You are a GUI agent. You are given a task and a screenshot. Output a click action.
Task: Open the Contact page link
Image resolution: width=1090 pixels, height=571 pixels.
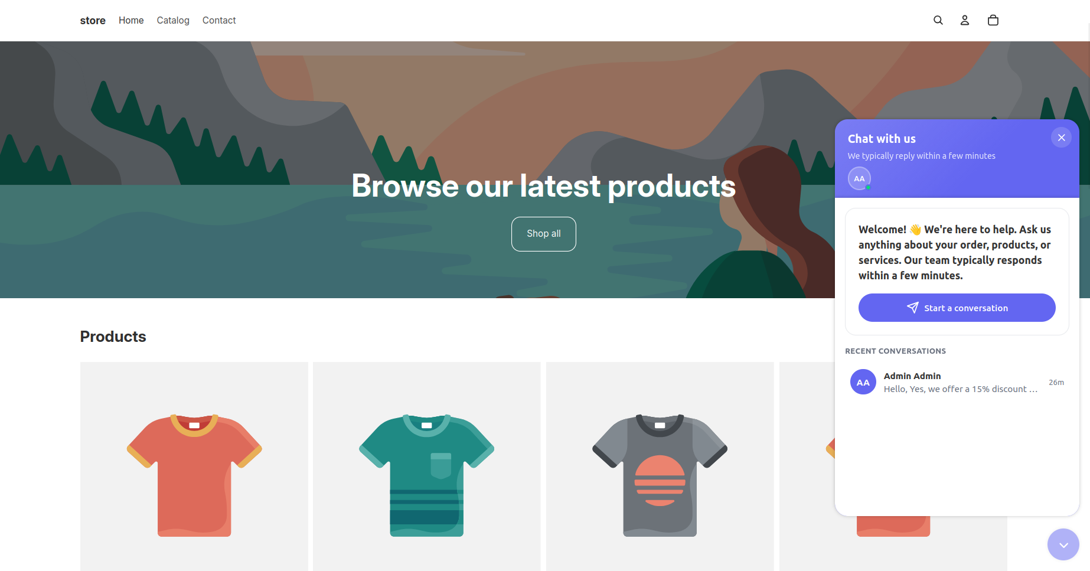219,20
